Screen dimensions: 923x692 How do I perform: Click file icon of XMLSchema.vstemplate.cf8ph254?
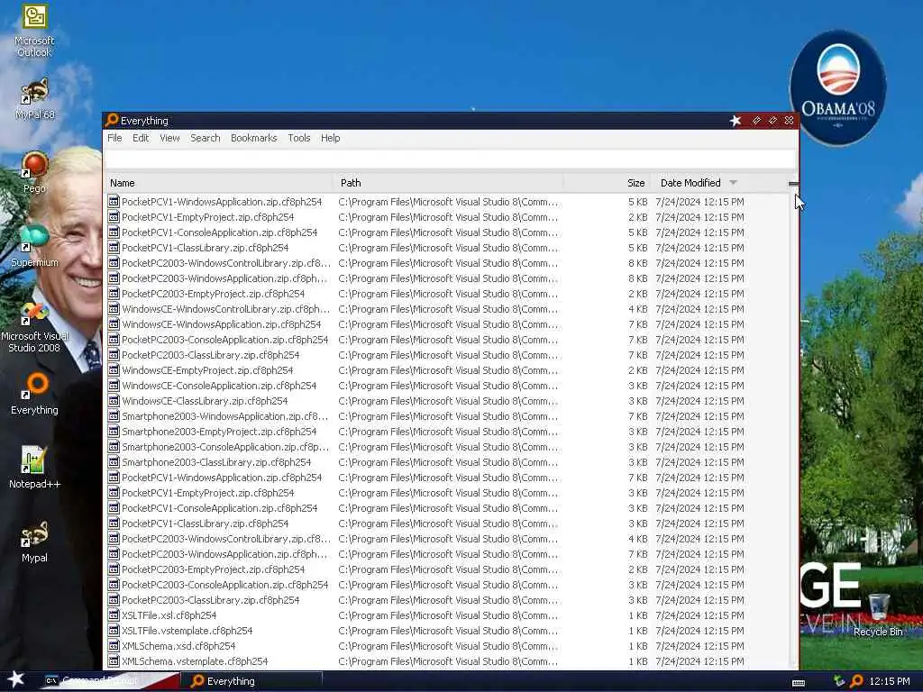point(114,660)
